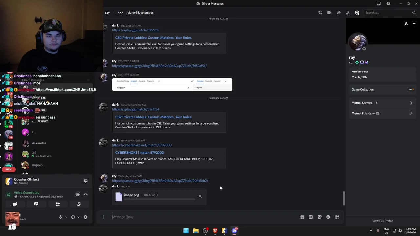
Task: Open the cybershoke.net match 5792003 link
Action: click(x=142, y=145)
